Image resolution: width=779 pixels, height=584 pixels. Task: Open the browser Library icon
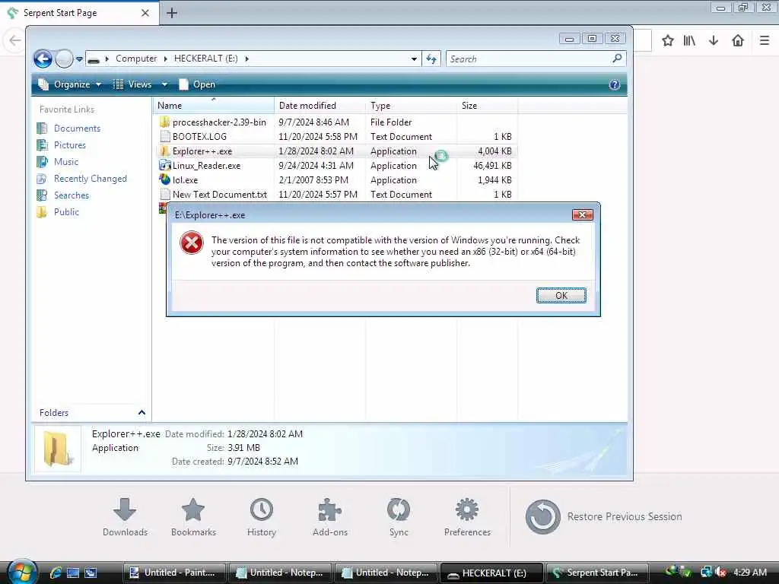[x=689, y=40]
